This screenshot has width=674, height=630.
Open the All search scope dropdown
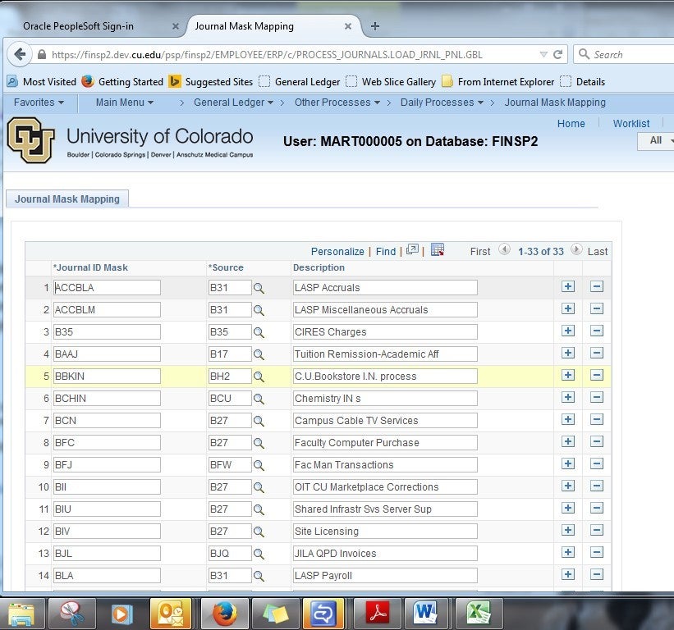tap(656, 140)
